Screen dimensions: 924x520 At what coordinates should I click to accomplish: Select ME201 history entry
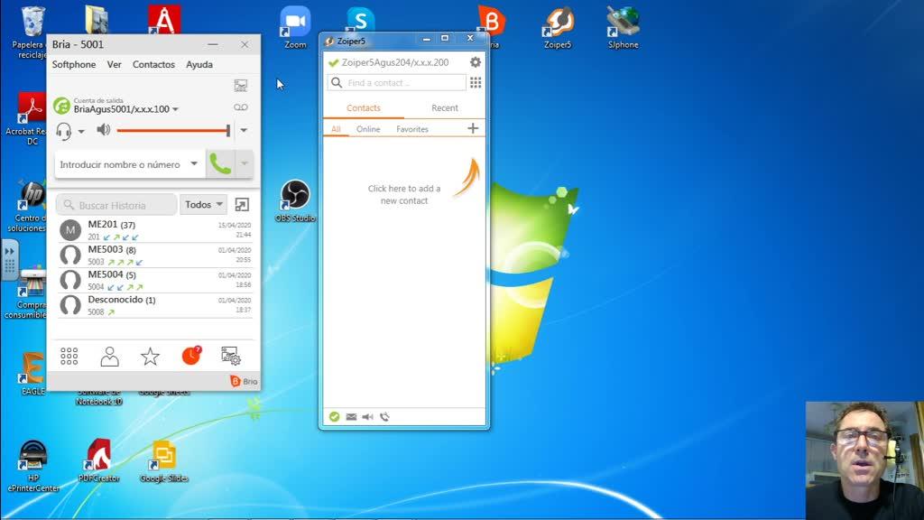(154, 230)
